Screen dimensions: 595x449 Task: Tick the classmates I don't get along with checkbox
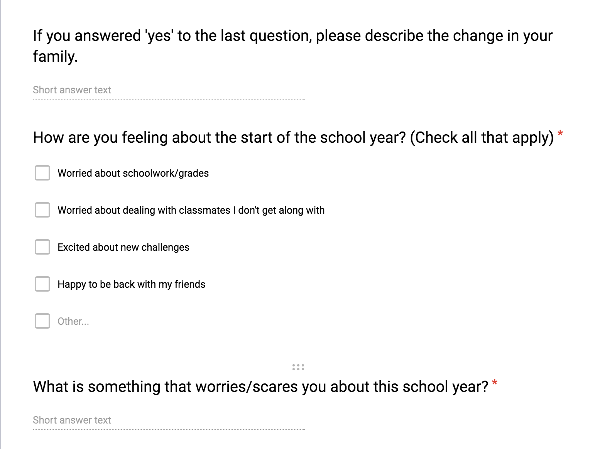[42, 210]
